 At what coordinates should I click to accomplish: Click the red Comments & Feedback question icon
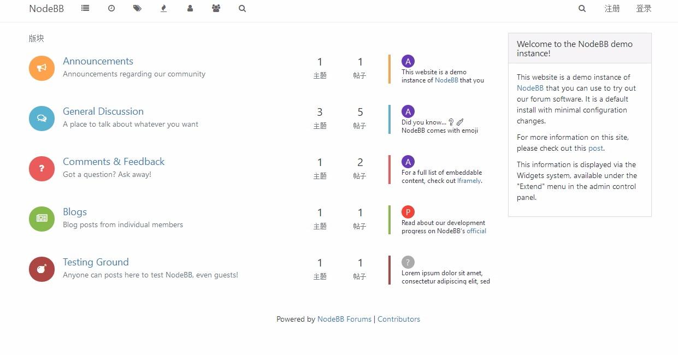42,168
